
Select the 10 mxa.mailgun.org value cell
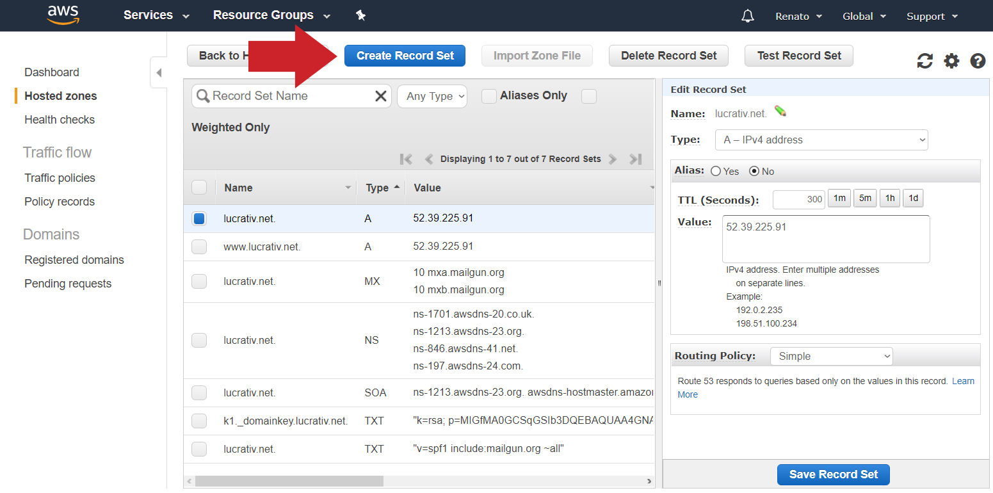point(459,273)
